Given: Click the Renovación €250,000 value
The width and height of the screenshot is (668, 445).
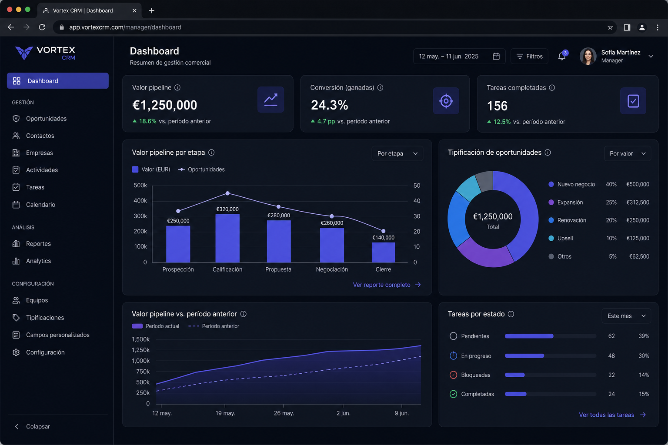Looking at the screenshot, I should [x=638, y=220].
